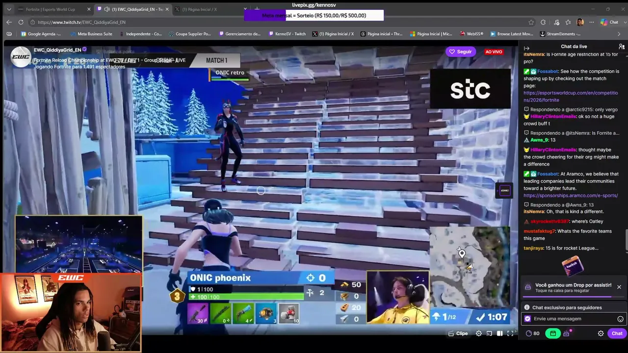
Task: Cast the stream with the cast icon
Action: pos(489,333)
